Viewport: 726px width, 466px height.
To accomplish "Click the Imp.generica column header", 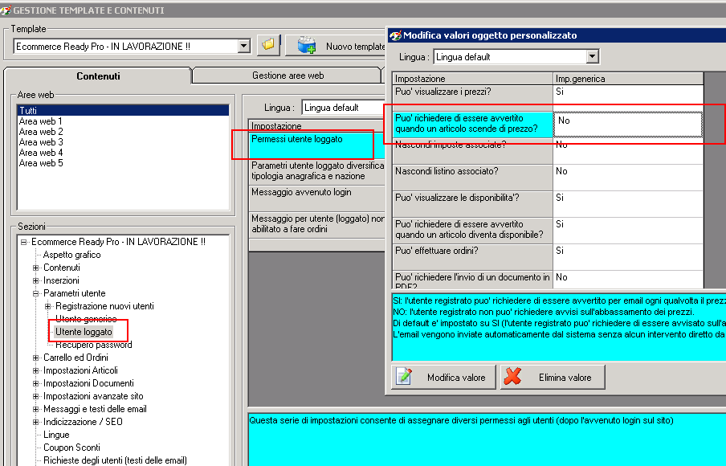I will (x=628, y=78).
